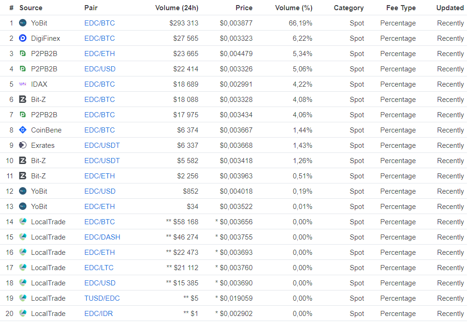Screen dimensions: 473x322
Task: Click the Bit-Z logo in row 11
Action: (x=23, y=176)
